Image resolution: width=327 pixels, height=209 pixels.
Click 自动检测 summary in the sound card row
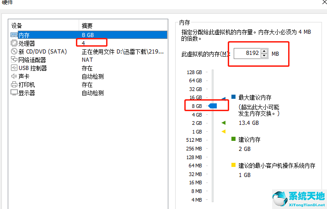pos(92,76)
